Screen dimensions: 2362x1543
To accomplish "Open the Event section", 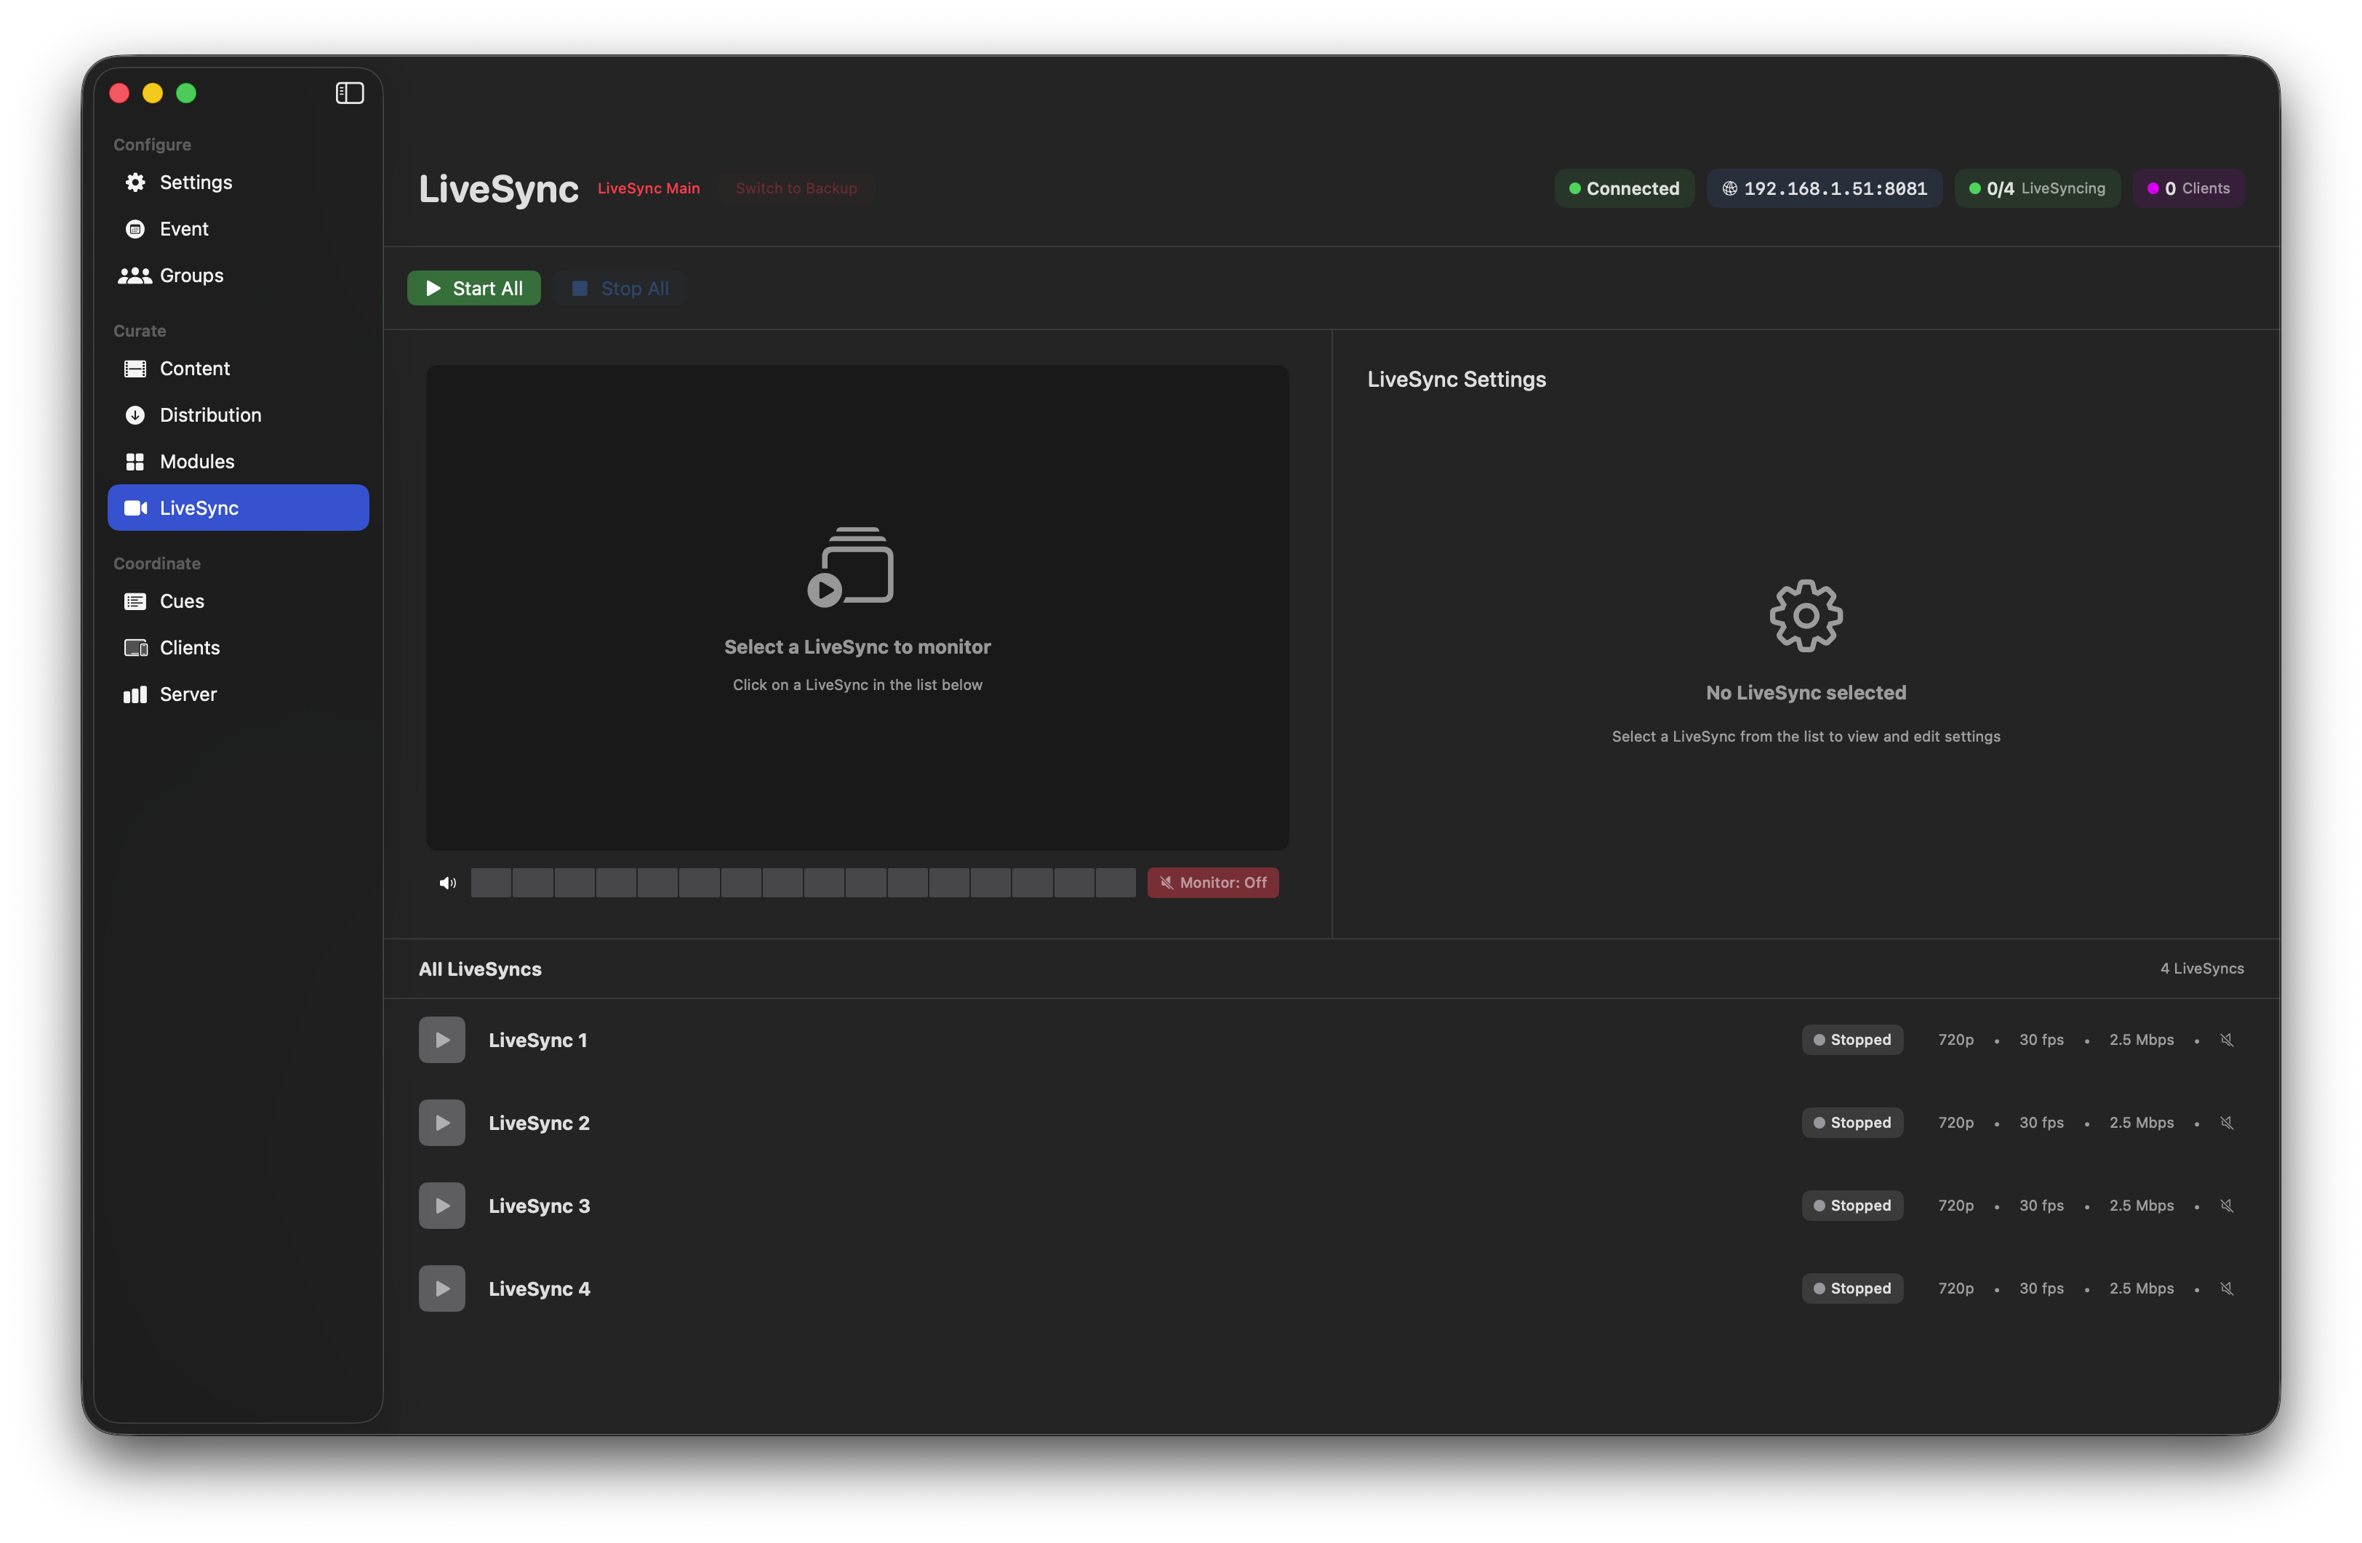I will point(239,229).
